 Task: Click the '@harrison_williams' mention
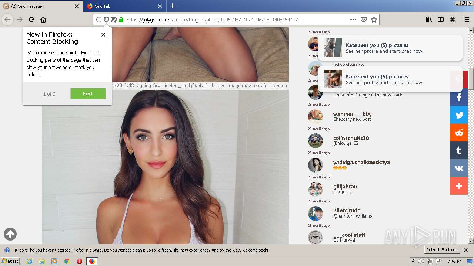[x=353, y=216]
